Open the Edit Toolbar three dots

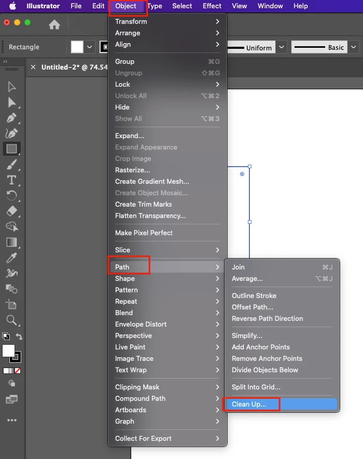[12, 420]
